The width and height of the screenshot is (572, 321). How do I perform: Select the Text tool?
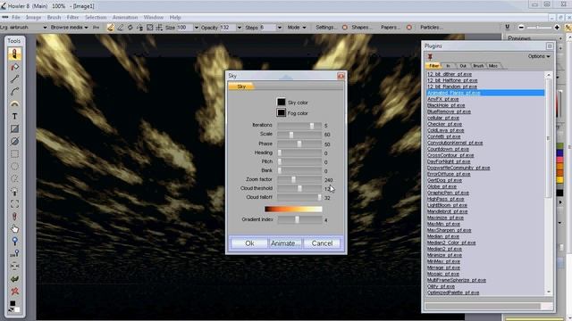(x=14, y=117)
